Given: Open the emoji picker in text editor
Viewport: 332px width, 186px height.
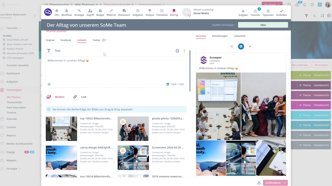Looking at the screenshot, I should (x=49, y=84).
